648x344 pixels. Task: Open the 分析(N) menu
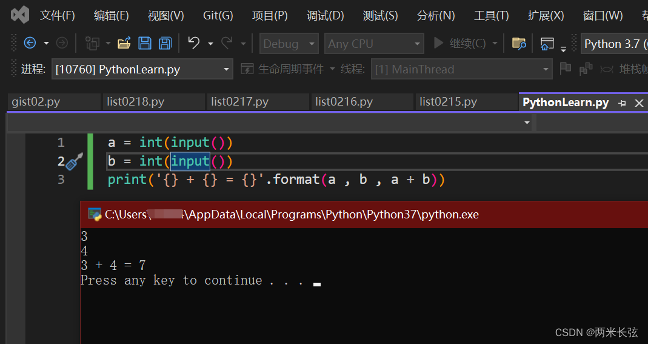pos(436,16)
